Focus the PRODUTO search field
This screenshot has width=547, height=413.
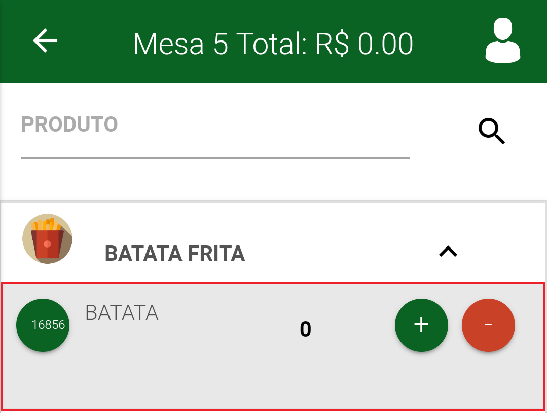215,137
